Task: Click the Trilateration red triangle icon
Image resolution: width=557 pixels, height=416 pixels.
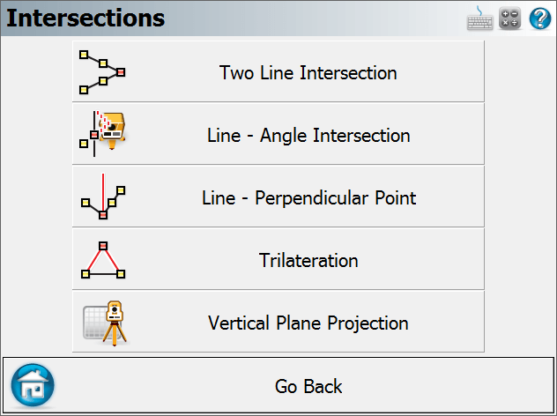Action: pyautogui.click(x=103, y=260)
